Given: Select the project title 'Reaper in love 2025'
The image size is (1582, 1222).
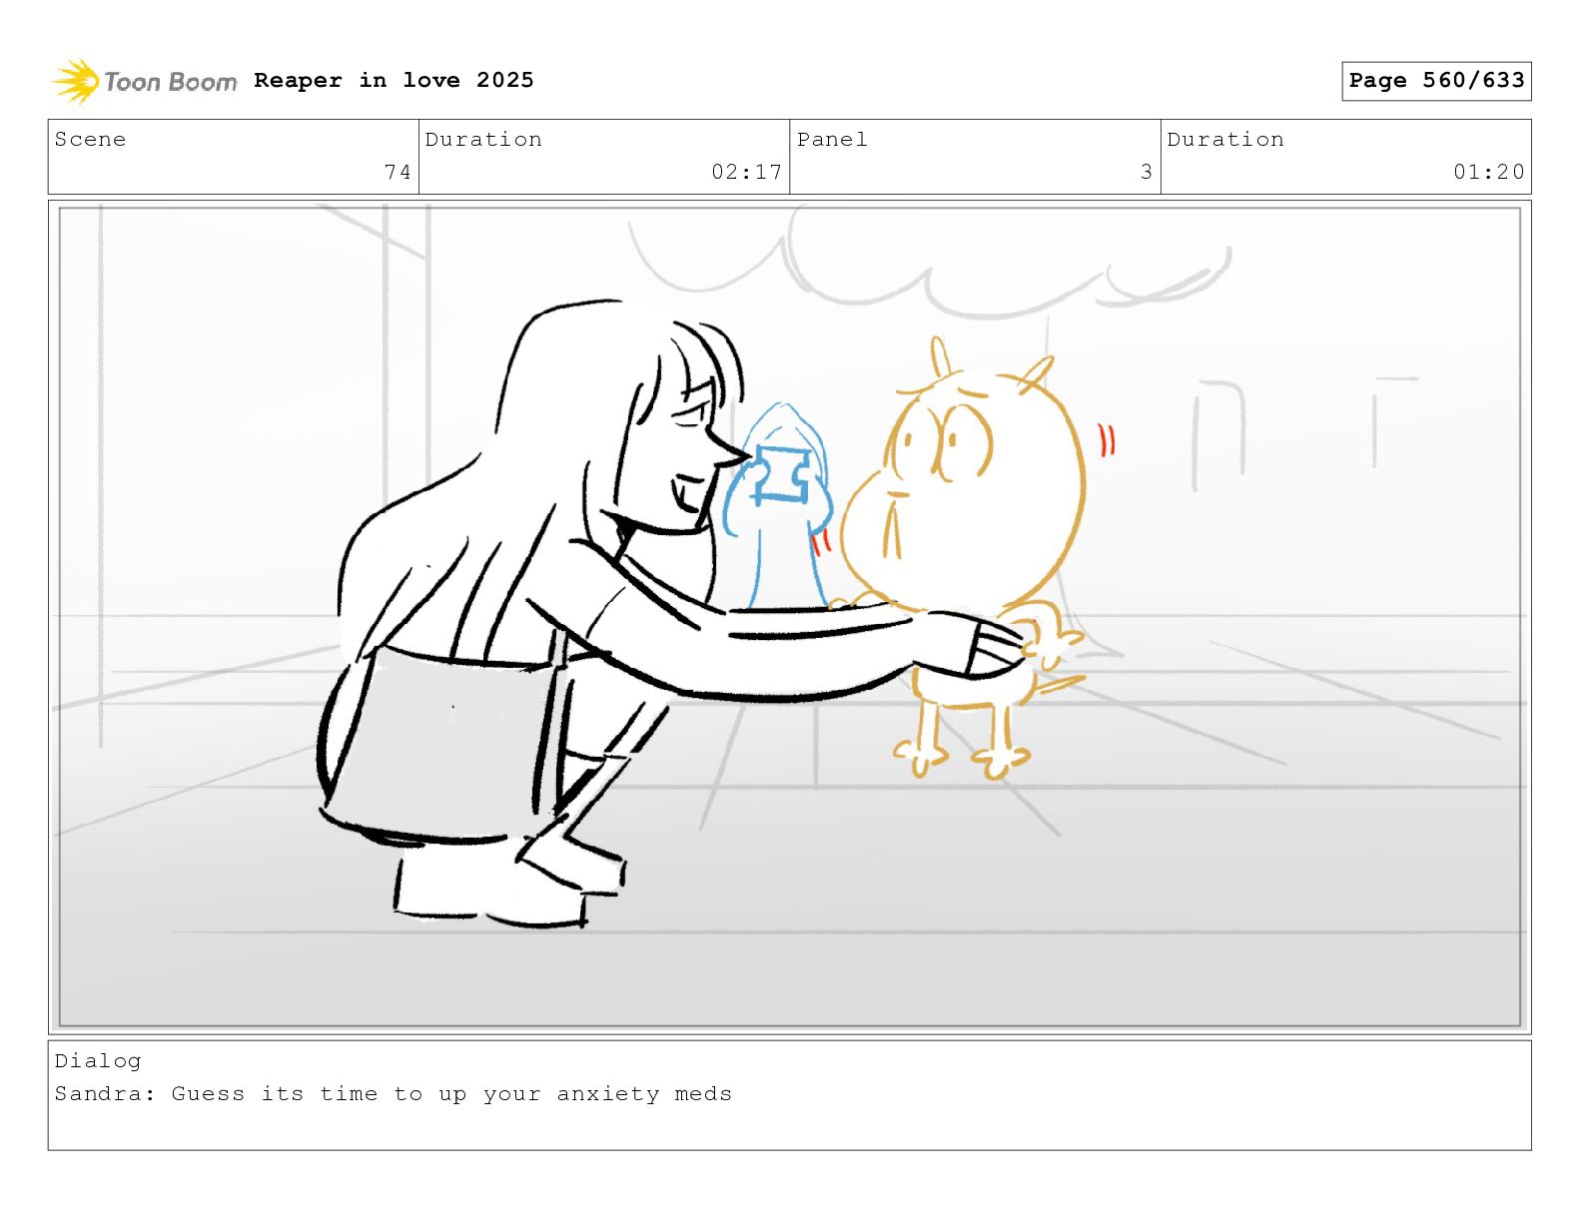Looking at the screenshot, I should 394,80.
